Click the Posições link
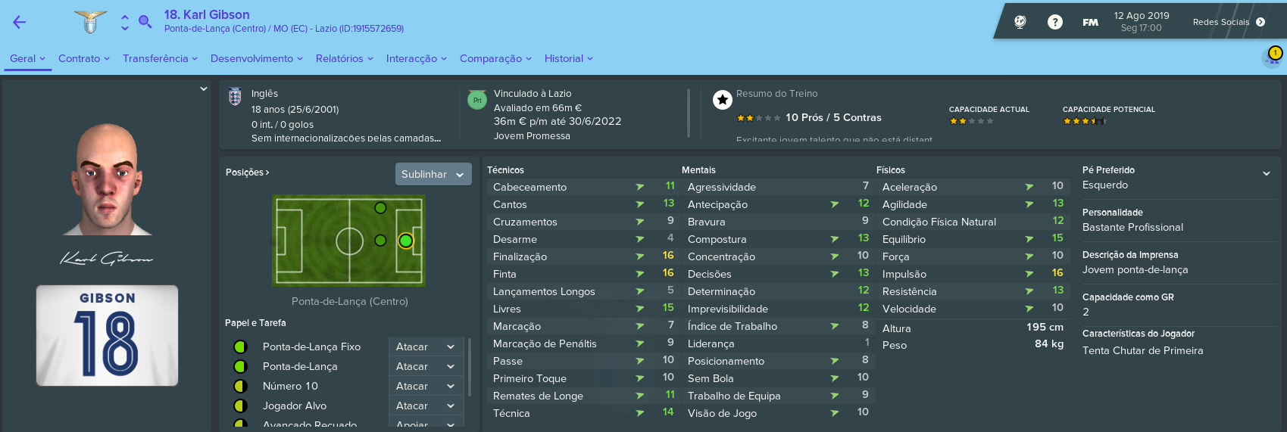1287x432 pixels. (247, 172)
